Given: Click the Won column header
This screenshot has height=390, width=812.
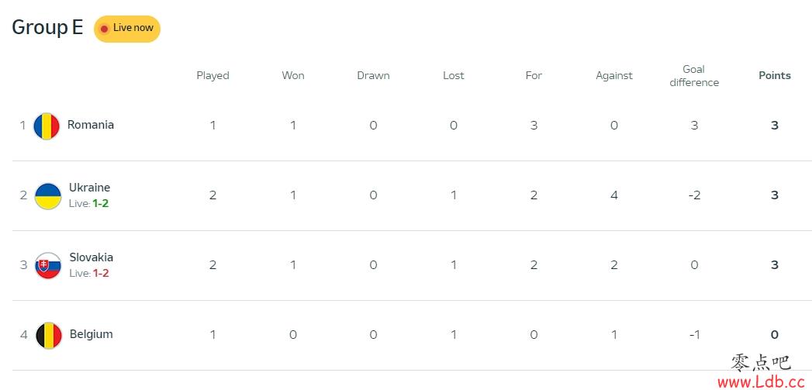Looking at the screenshot, I should pyautogui.click(x=293, y=76).
